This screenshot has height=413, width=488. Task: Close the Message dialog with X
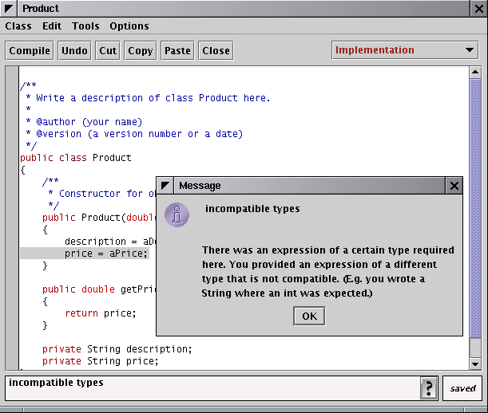(x=454, y=186)
